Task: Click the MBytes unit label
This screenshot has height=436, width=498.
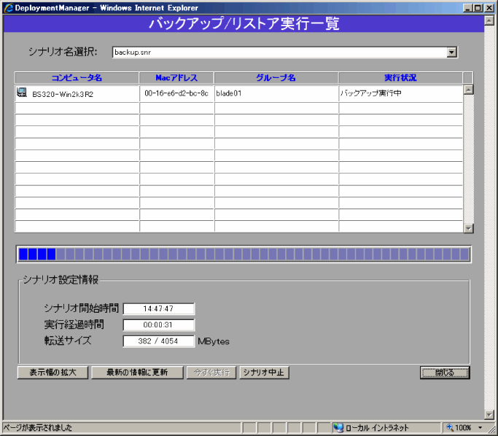Action: [x=214, y=341]
